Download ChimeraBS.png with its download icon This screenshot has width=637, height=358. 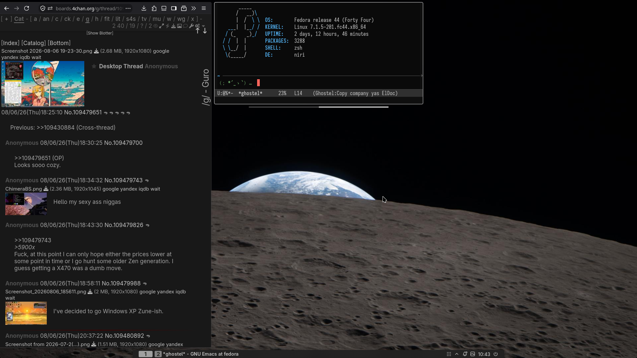46,189
